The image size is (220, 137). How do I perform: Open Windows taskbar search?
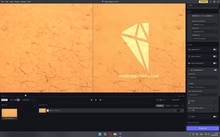[105, 134]
